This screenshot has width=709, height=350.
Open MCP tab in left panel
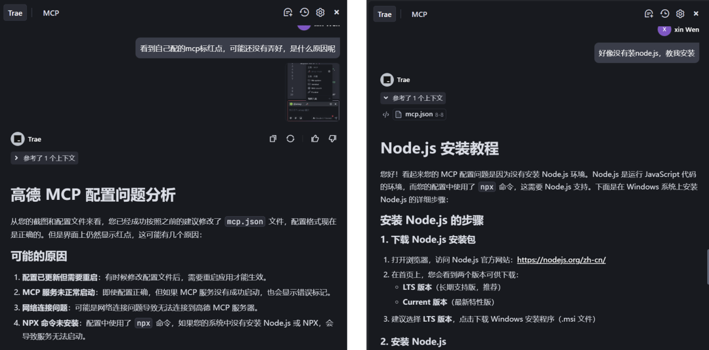51,13
